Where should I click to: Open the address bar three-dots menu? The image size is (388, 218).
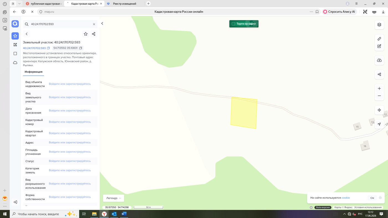click(x=311, y=12)
